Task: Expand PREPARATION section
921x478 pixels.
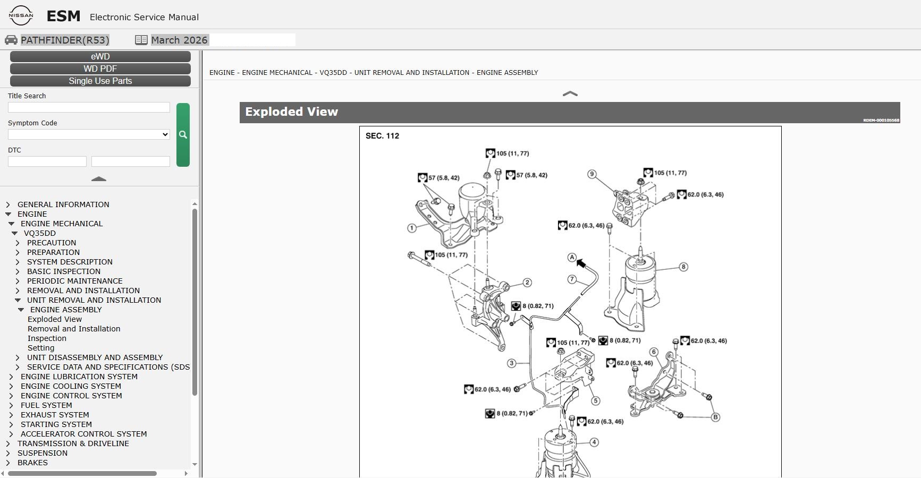Action: coord(18,252)
